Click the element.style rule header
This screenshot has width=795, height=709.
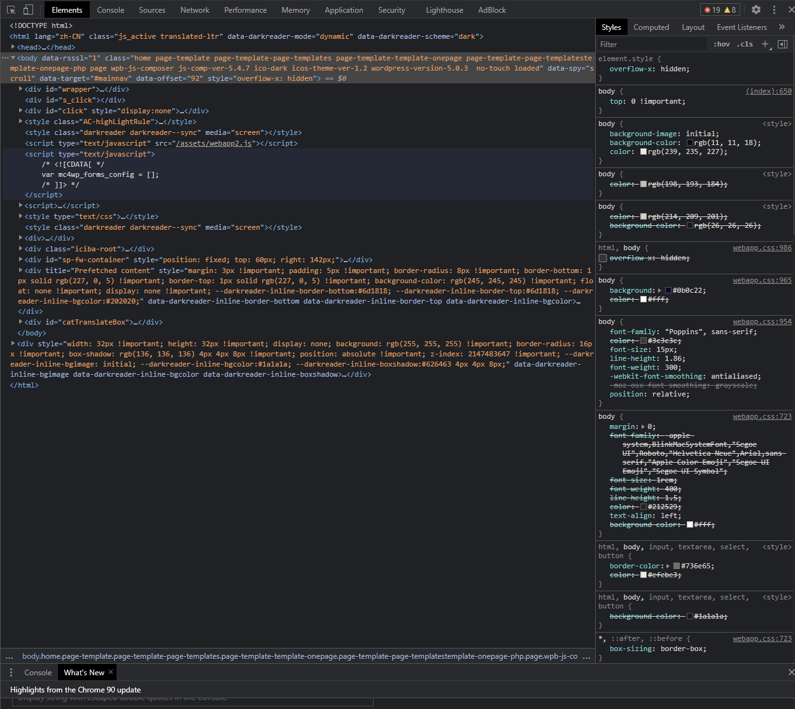pos(630,59)
